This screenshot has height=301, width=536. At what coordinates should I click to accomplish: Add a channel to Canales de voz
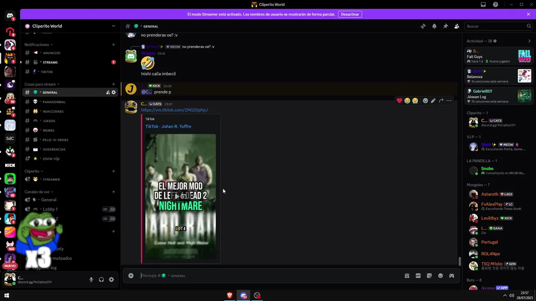113,191
